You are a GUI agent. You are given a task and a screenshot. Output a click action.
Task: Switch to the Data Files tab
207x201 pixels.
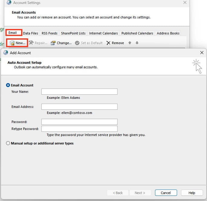(x=31, y=33)
